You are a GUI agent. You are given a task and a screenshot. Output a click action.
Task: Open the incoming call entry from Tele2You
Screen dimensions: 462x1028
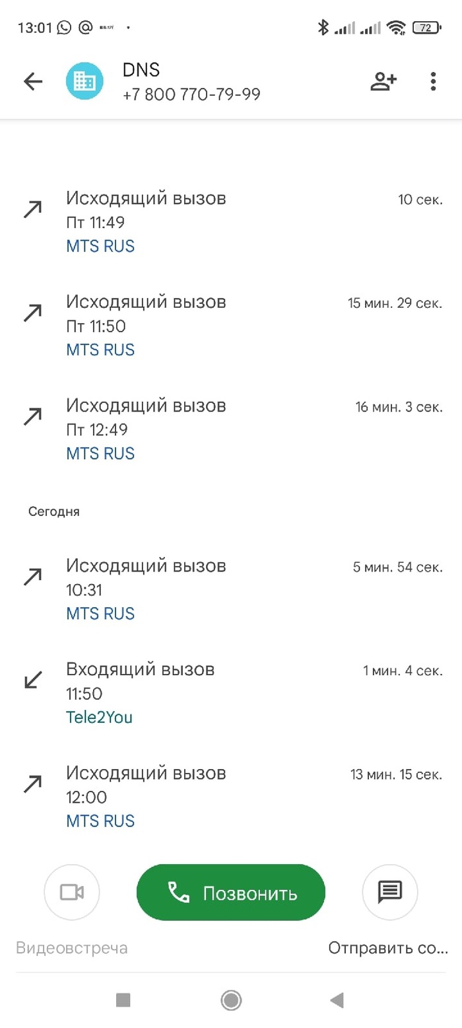(x=231, y=693)
